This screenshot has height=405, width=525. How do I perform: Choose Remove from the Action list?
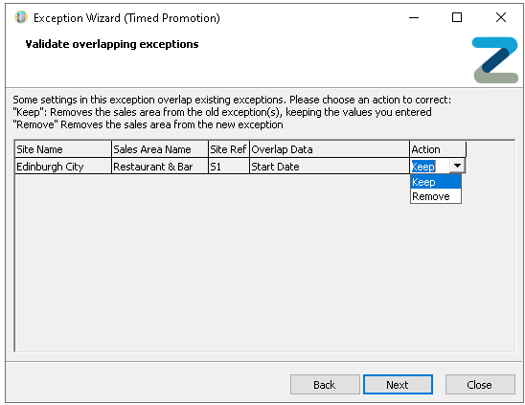436,196
